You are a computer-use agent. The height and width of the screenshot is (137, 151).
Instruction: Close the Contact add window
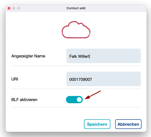click(x=9, y=8)
